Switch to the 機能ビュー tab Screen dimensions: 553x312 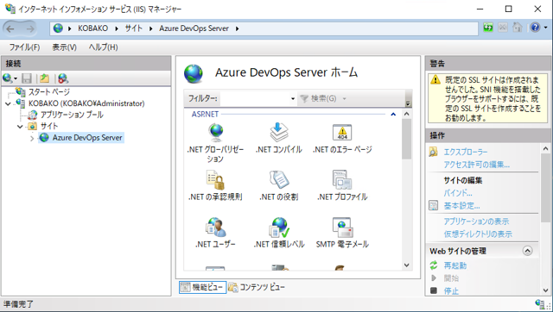tap(202, 287)
